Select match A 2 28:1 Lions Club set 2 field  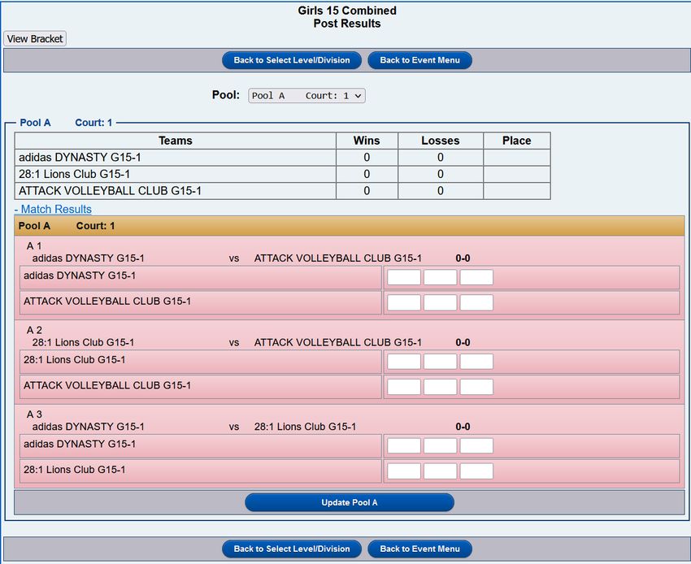coord(441,362)
